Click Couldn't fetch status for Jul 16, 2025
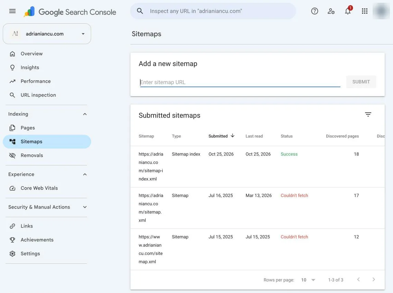This screenshot has height=293, width=393. click(294, 195)
